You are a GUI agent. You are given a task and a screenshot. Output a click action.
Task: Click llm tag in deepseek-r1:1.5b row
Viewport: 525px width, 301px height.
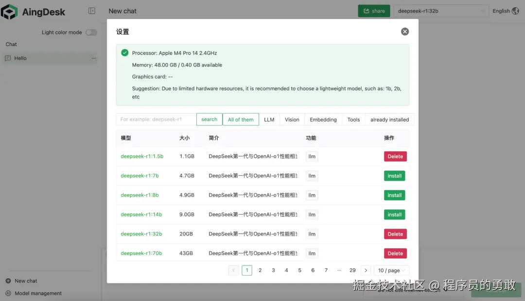[312, 156]
